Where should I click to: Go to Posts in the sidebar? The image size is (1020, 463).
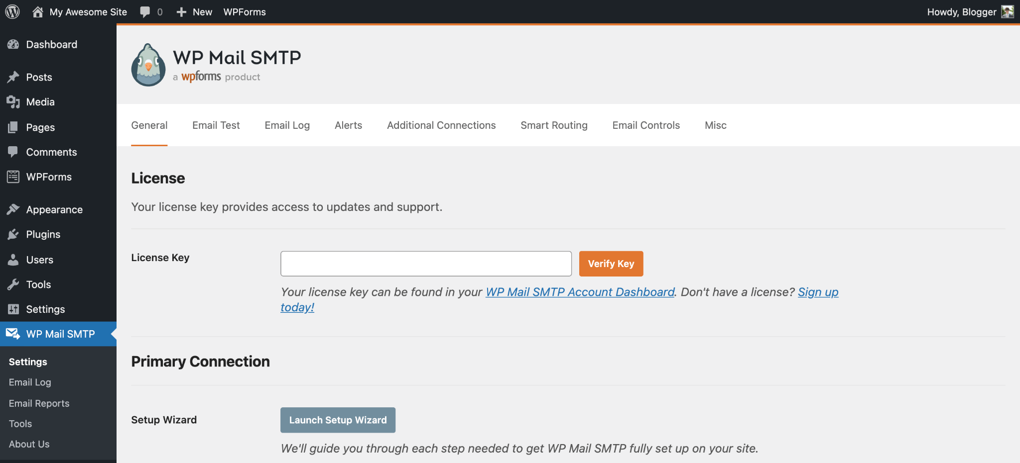(39, 77)
